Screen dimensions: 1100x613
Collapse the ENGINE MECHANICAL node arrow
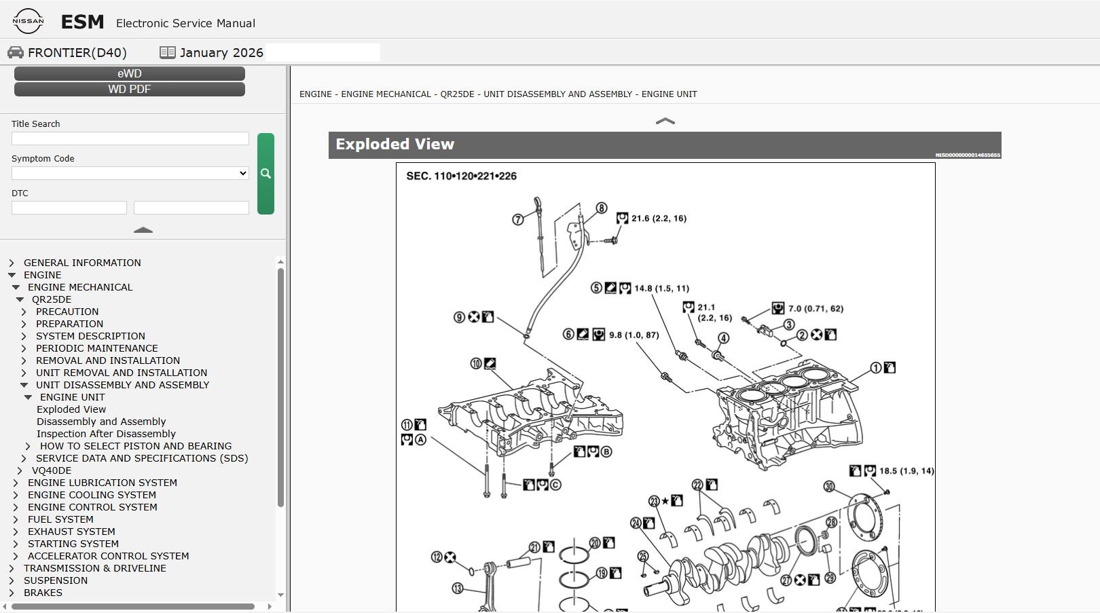point(16,287)
